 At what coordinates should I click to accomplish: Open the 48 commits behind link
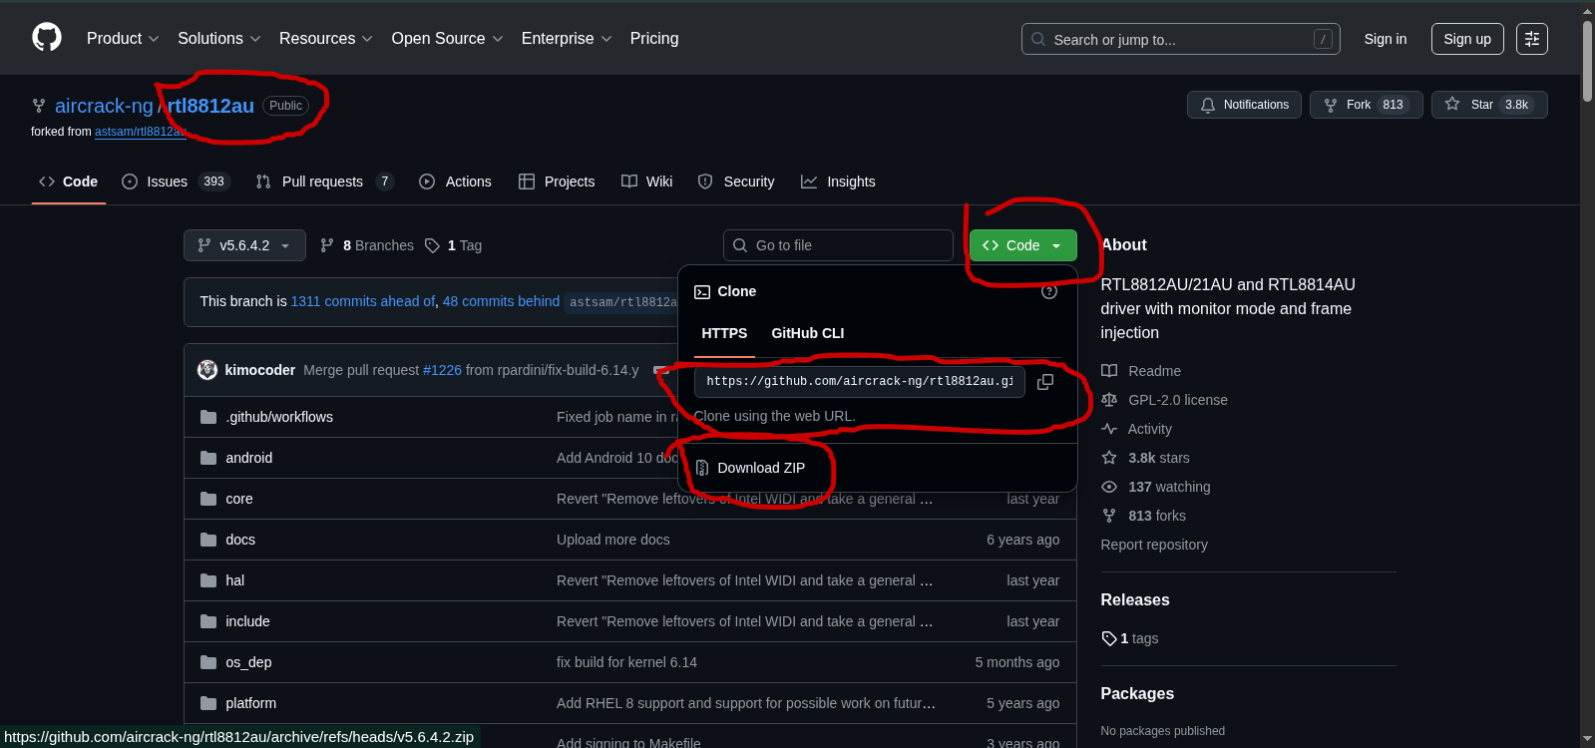pyautogui.click(x=501, y=301)
